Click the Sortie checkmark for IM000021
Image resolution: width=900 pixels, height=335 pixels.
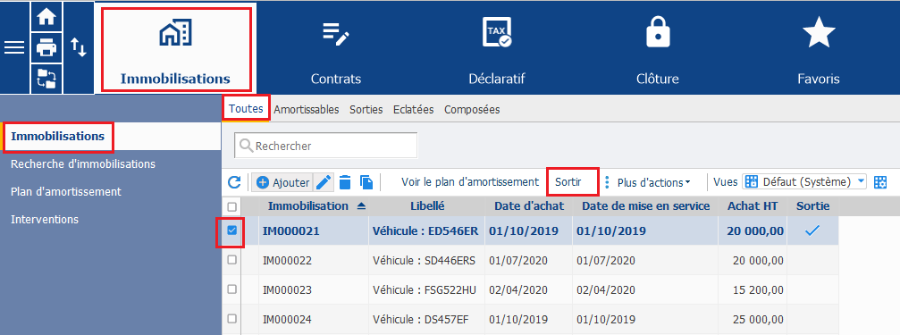tap(812, 230)
